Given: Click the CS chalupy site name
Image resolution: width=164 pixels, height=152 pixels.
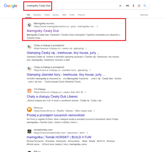Looking at the screenshot, I should (40, 89).
